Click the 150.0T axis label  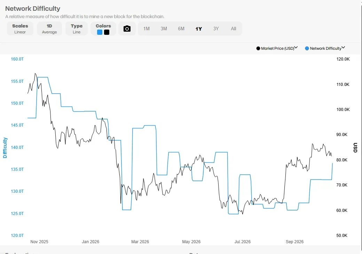pyautogui.click(x=17, y=103)
